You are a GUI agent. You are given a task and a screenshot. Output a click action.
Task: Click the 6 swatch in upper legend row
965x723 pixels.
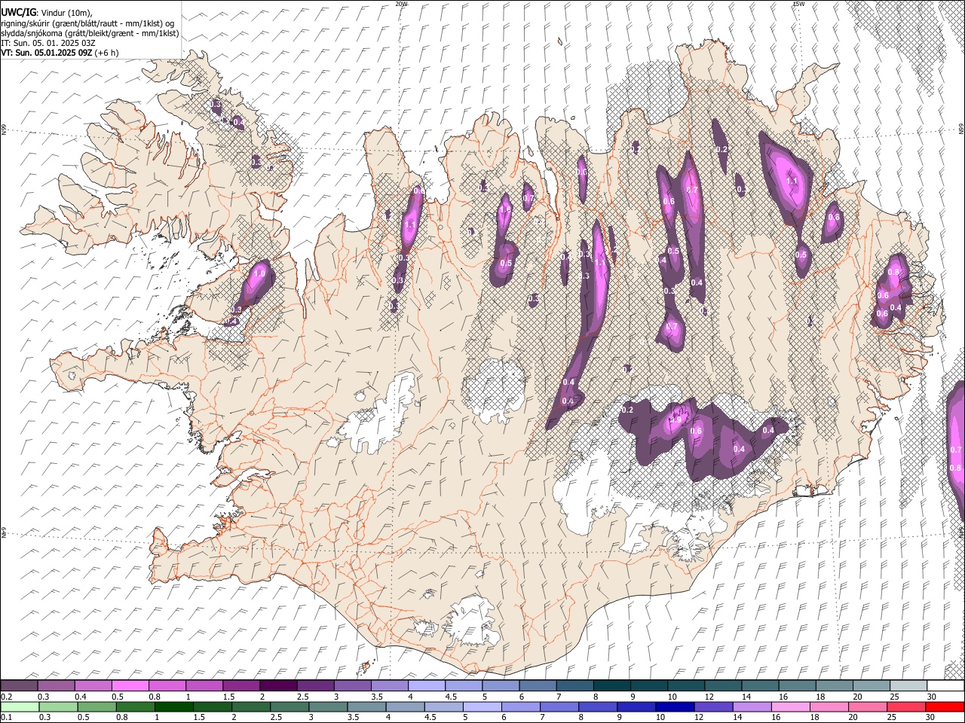538,685
